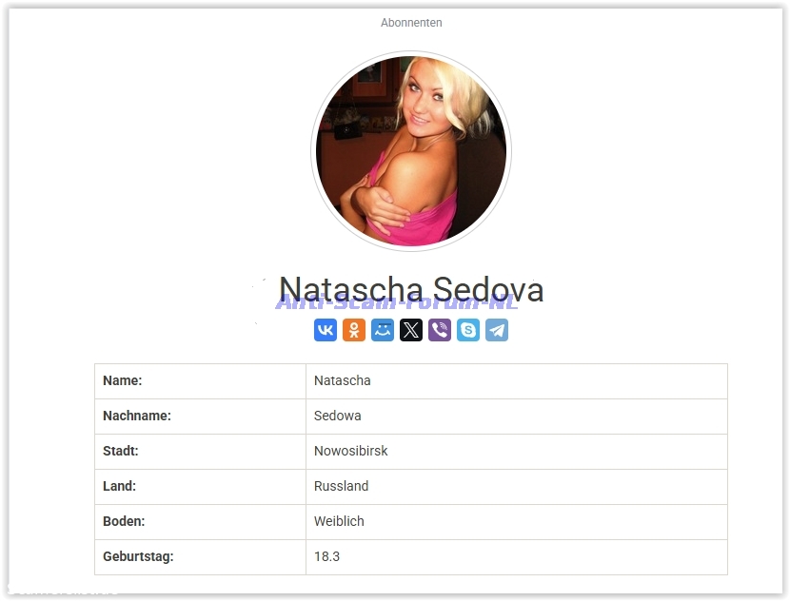The width and height of the screenshot is (790, 601).
Task: Click the Geburtstag label cell
Action: [201, 557]
